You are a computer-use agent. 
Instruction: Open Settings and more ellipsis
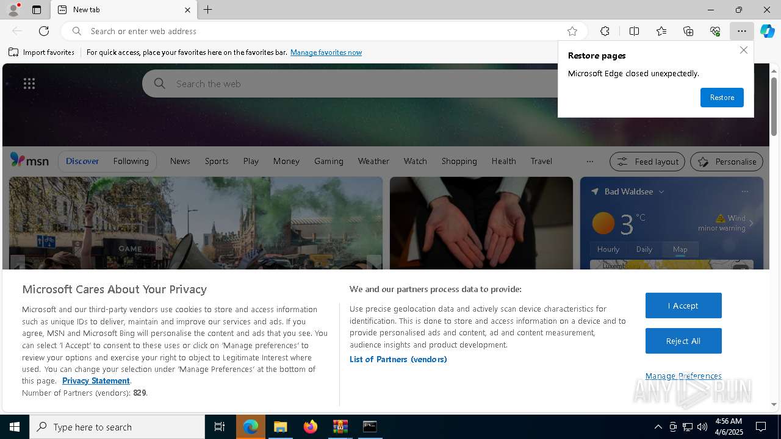coord(742,31)
